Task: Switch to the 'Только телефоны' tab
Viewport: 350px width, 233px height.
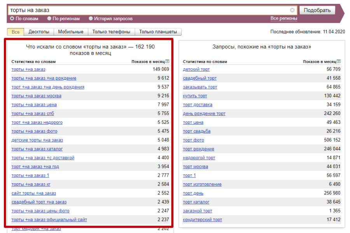Action: click(111, 32)
